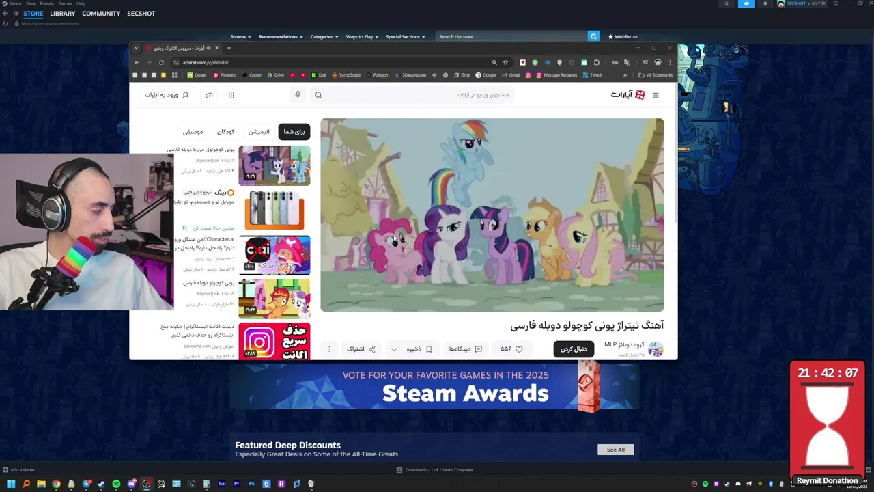
Task: Open File Explorer from the Windows taskbar
Action: coord(41,484)
